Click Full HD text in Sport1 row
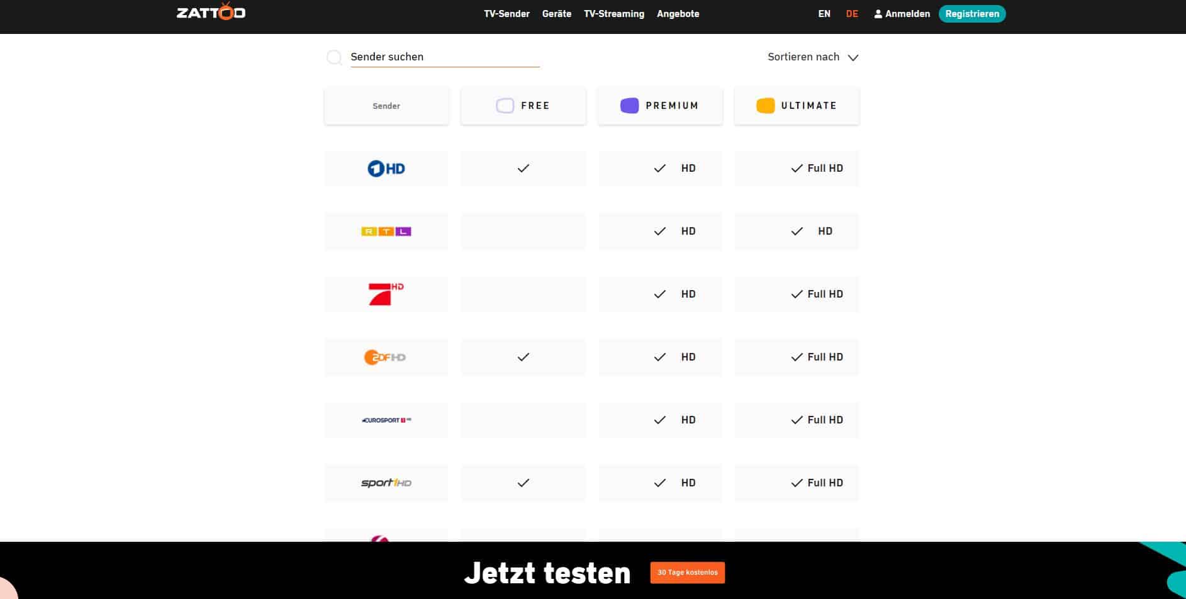Viewport: 1186px width, 599px height. (x=825, y=483)
